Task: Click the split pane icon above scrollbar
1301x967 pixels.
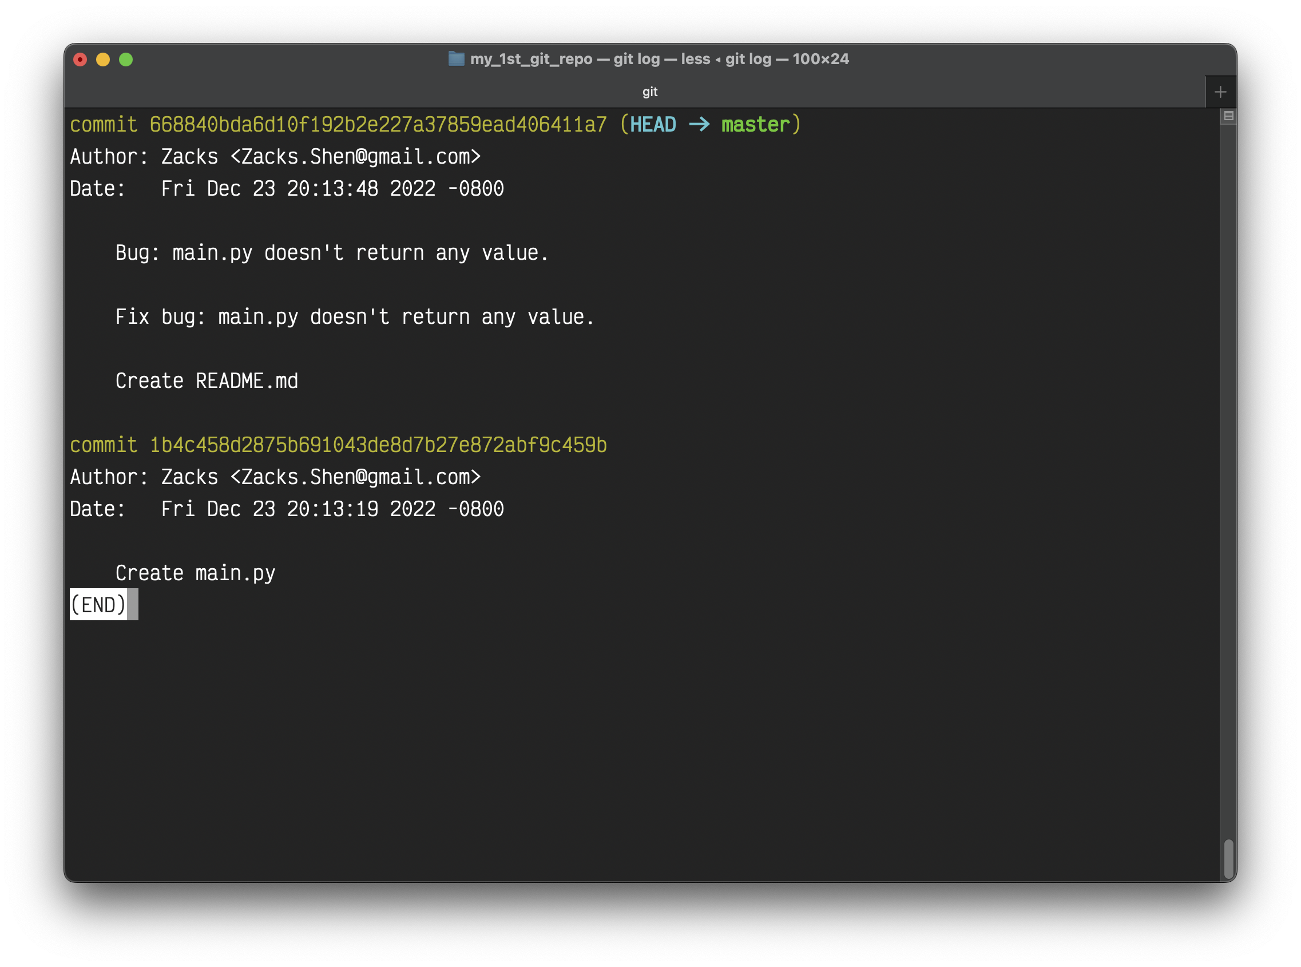Action: pyautogui.click(x=1228, y=116)
